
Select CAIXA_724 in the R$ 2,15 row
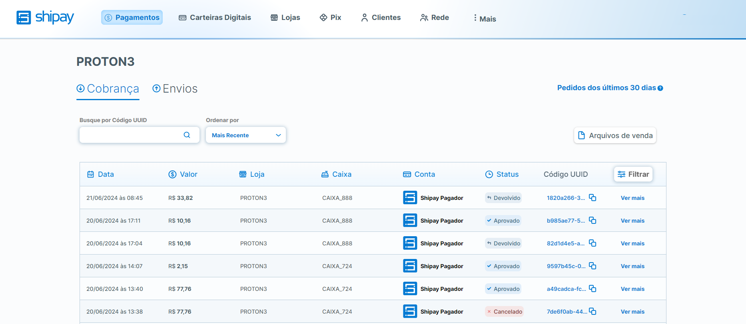tap(337, 266)
